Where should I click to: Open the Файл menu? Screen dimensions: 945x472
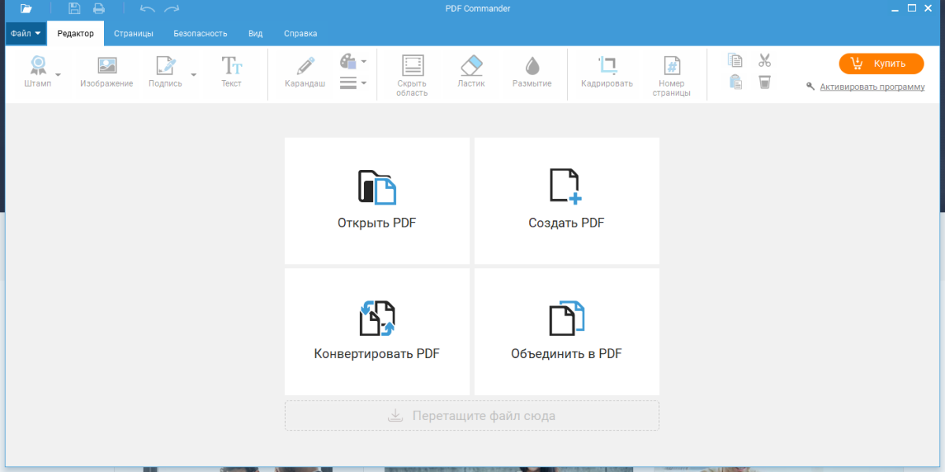click(x=26, y=34)
